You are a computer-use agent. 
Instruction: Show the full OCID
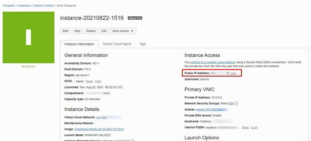89,81
